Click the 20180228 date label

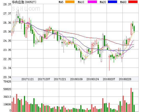tap(125, 79)
